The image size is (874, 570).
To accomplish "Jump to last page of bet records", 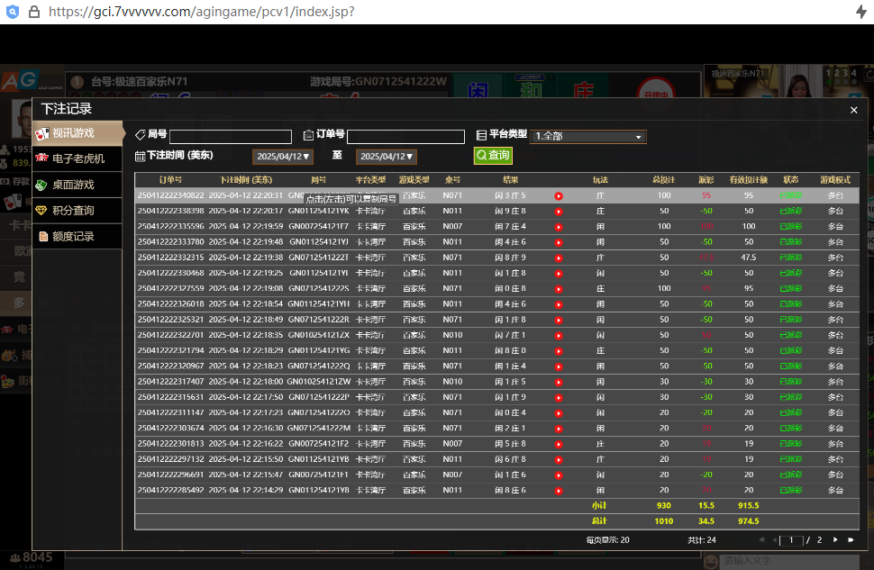I will pyautogui.click(x=851, y=540).
